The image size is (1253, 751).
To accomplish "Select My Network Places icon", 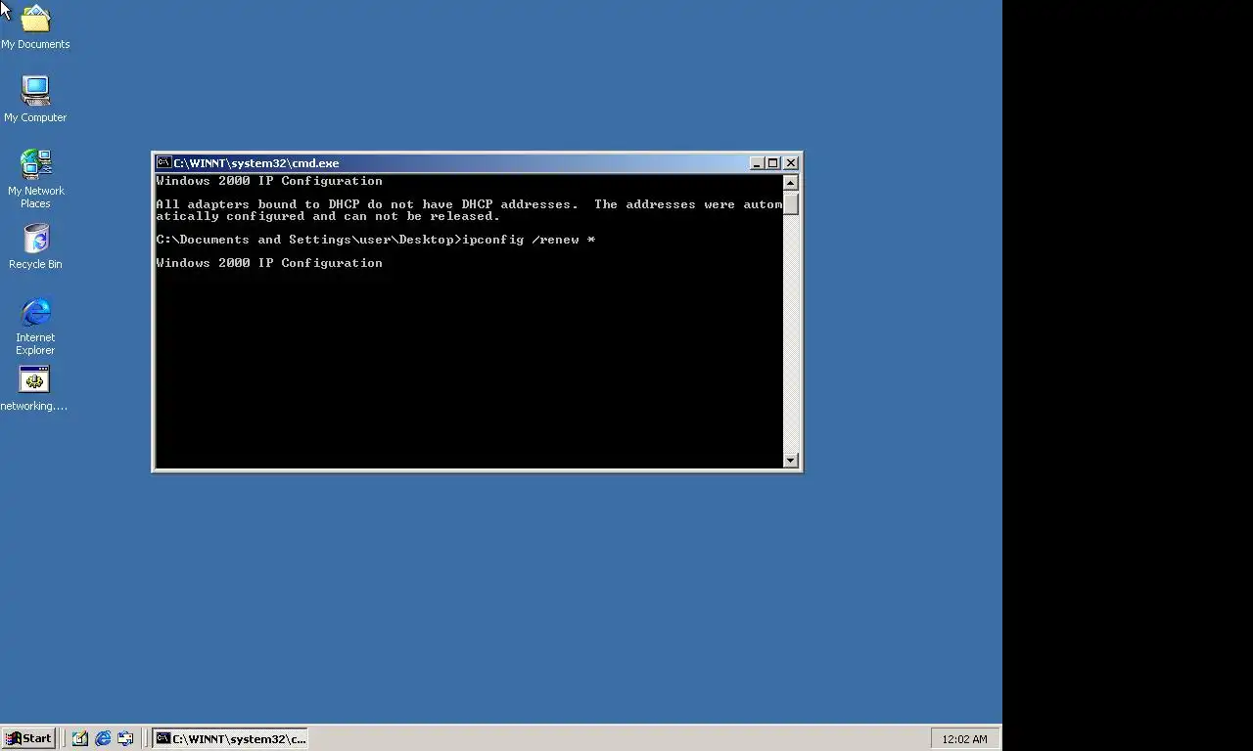I will coord(35,178).
